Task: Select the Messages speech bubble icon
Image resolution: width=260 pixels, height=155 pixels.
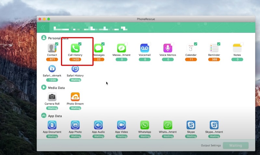Action: pos(99,48)
